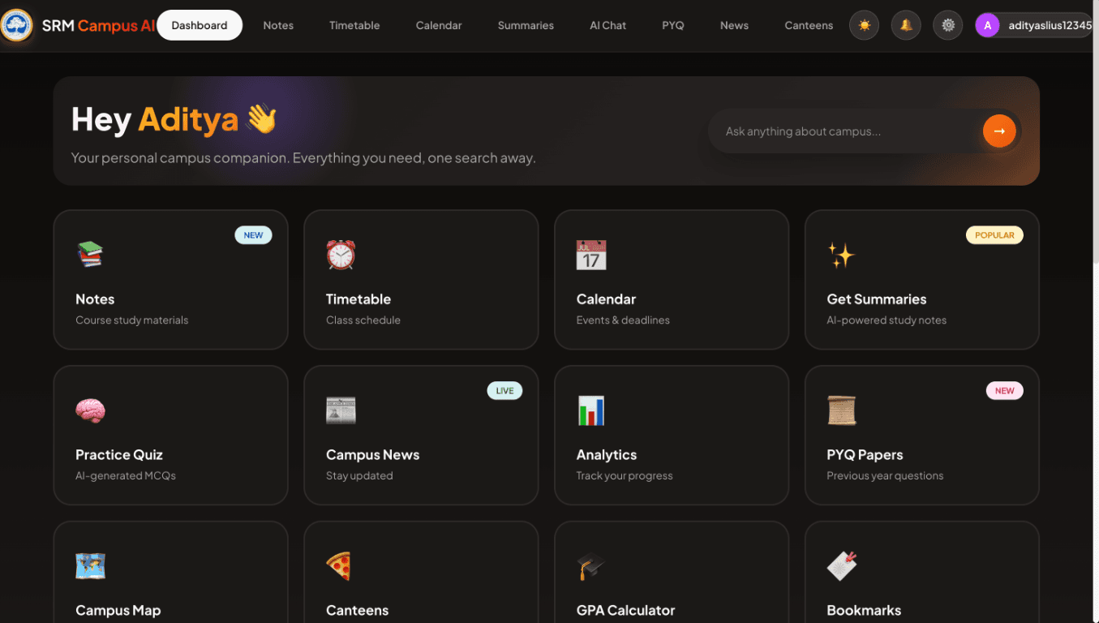Select the Dashboard tab
The width and height of the screenshot is (1099, 623).
tap(200, 25)
